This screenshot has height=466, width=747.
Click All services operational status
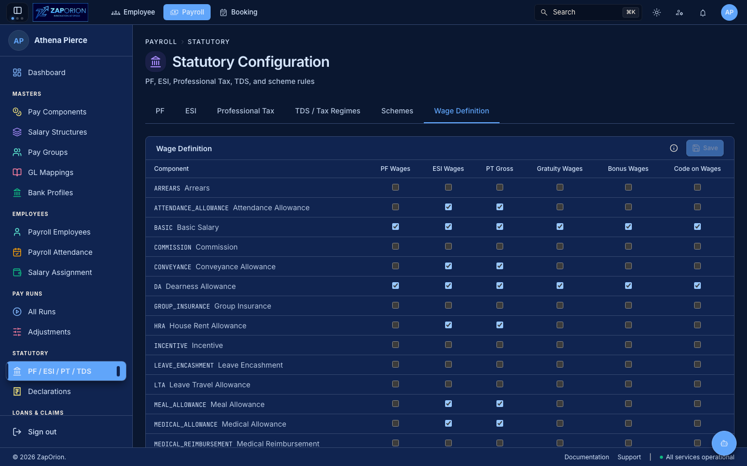click(x=697, y=457)
